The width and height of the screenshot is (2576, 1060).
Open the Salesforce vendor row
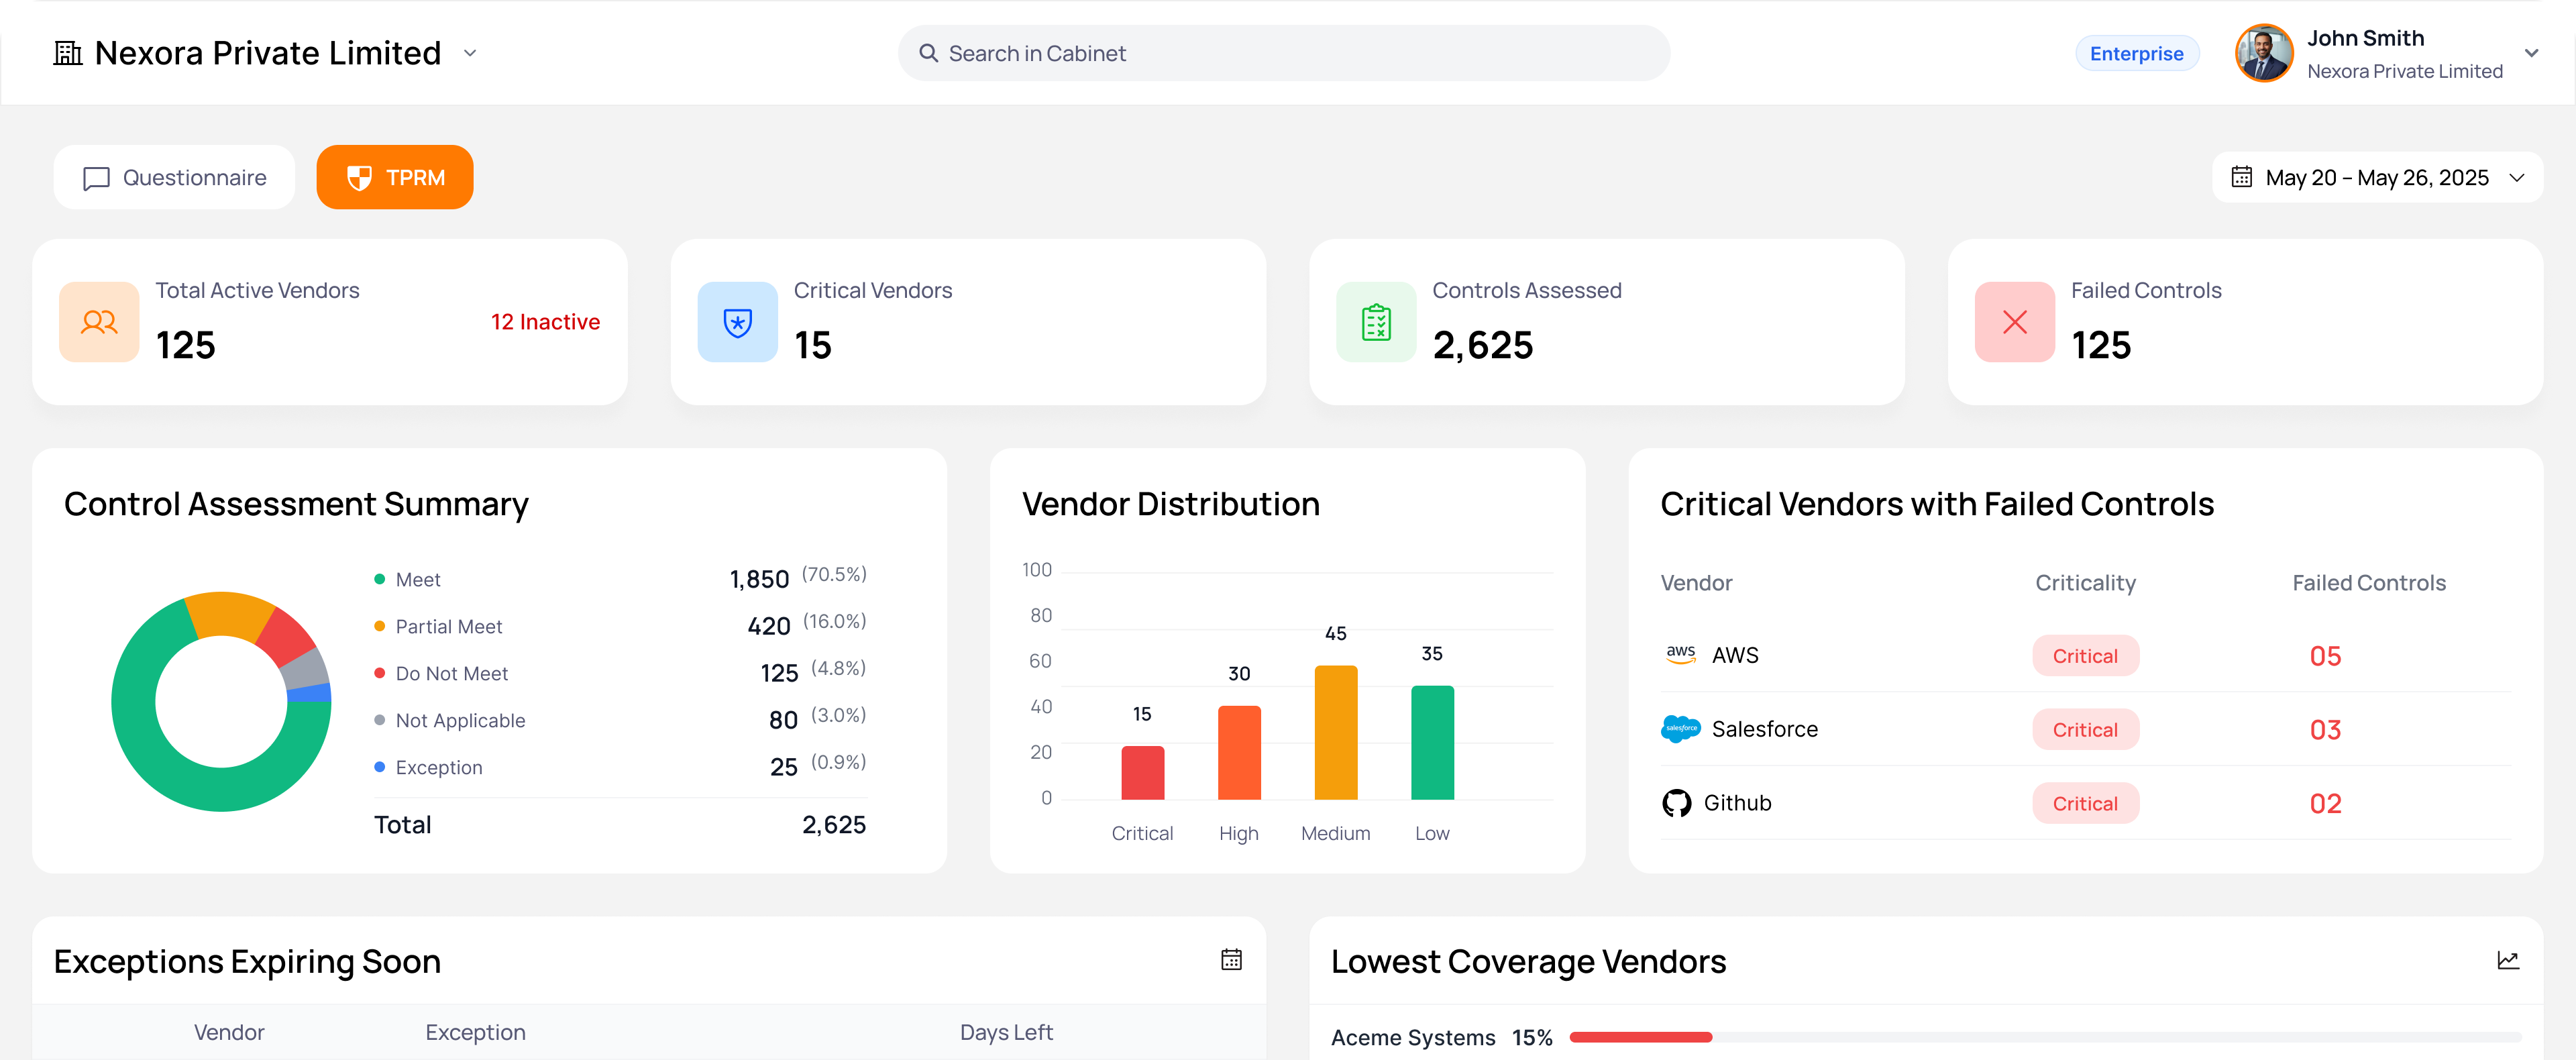point(2086,729)
